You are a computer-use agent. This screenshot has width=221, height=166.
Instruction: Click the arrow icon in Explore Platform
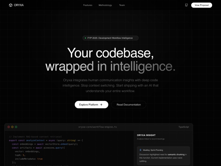tap(101, 105)
